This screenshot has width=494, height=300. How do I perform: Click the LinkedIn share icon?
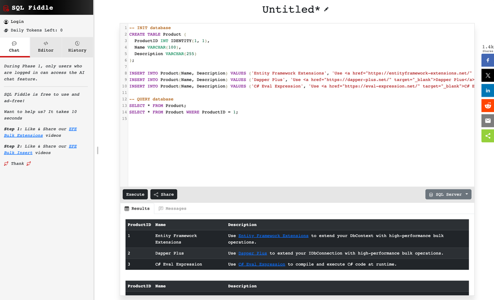pyautogui.click(x=488, y=90)
